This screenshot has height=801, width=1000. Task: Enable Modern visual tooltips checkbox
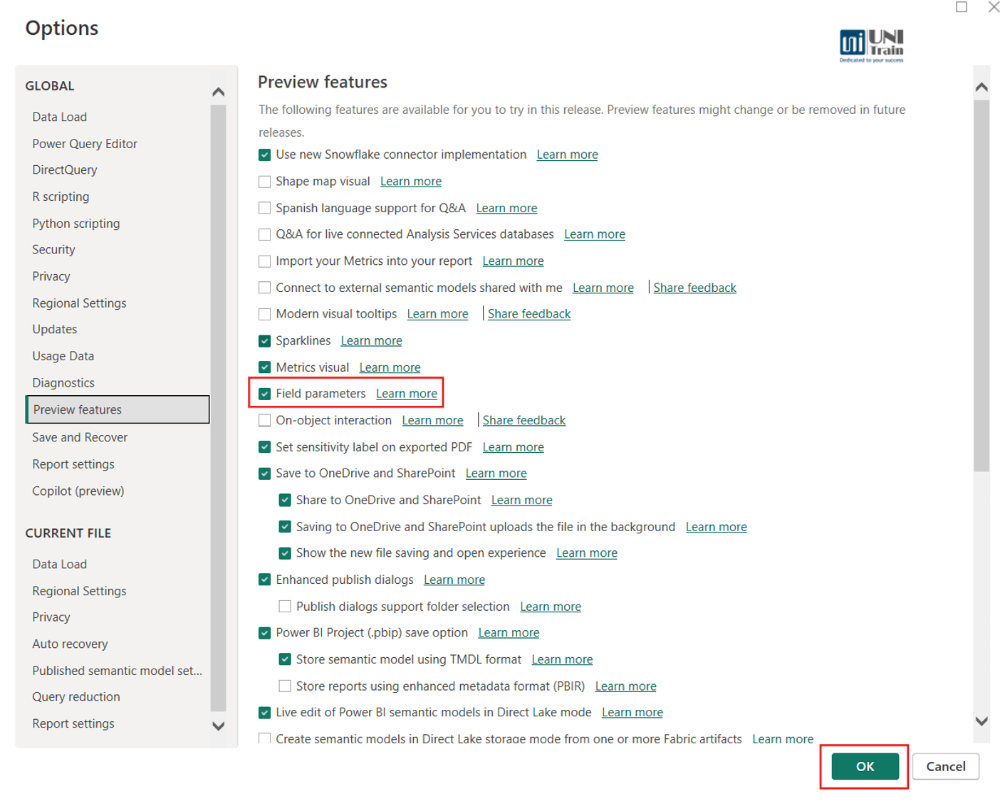click(264, 314)
